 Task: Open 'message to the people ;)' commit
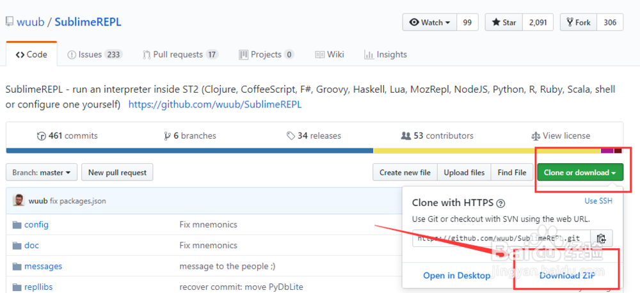click(x=227, y=266)
